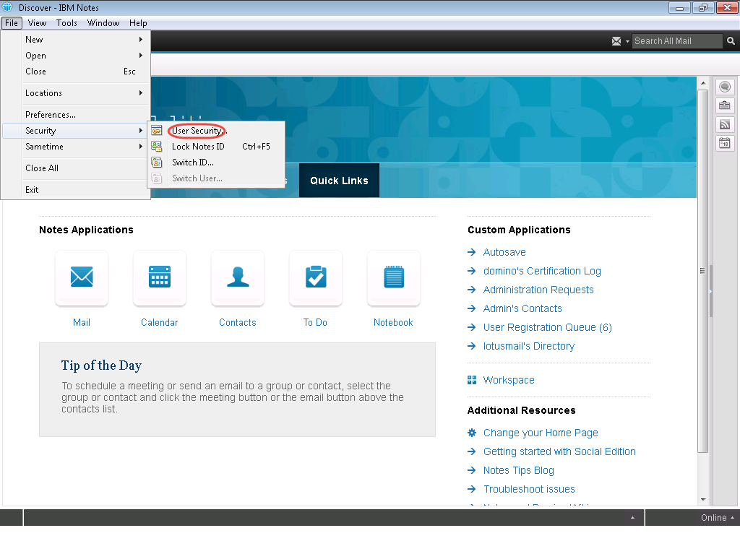Open domino's Certification Log link
This screenshot has width=740, height=554.
point(542,272)
